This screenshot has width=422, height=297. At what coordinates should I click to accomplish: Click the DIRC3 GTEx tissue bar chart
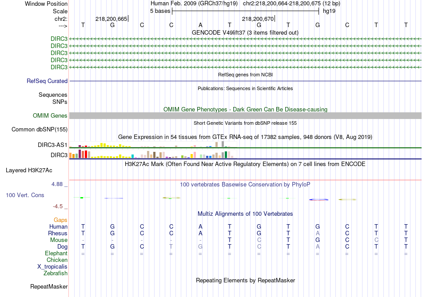[x=153, y=154]
